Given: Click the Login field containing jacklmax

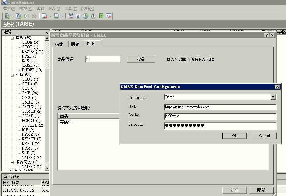Looking at the screenshot, I should 220,116.
